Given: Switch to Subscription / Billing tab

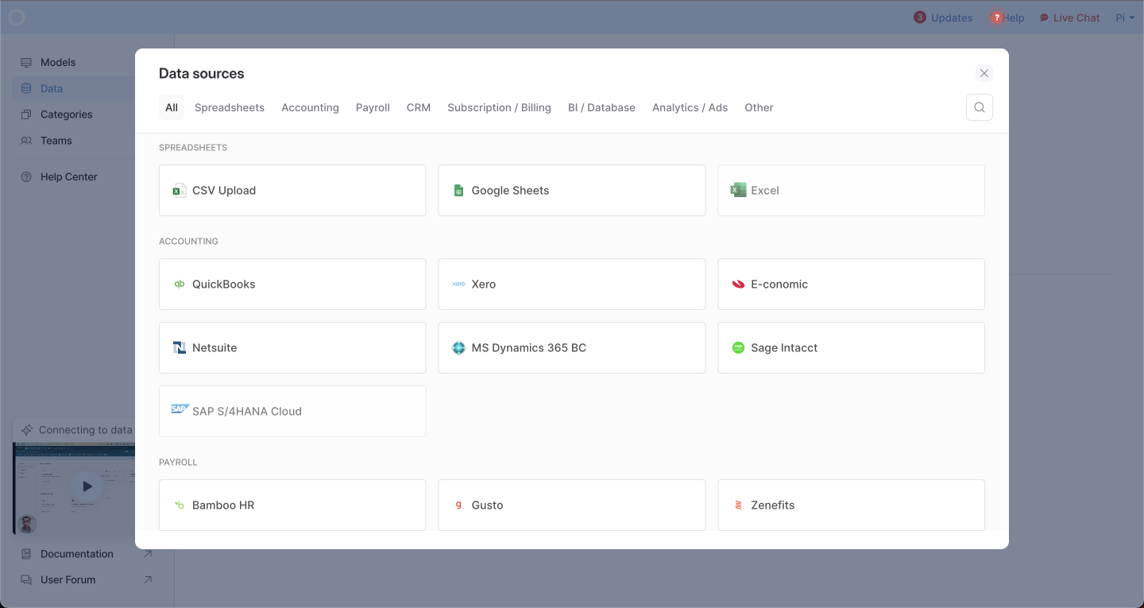Looking at the screenshot, I should (499, 107).
